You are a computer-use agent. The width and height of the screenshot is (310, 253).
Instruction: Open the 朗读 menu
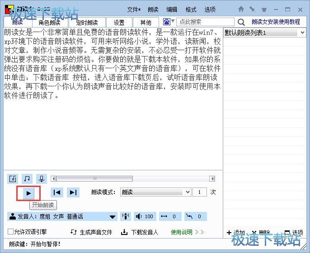(x=153, y=9)
